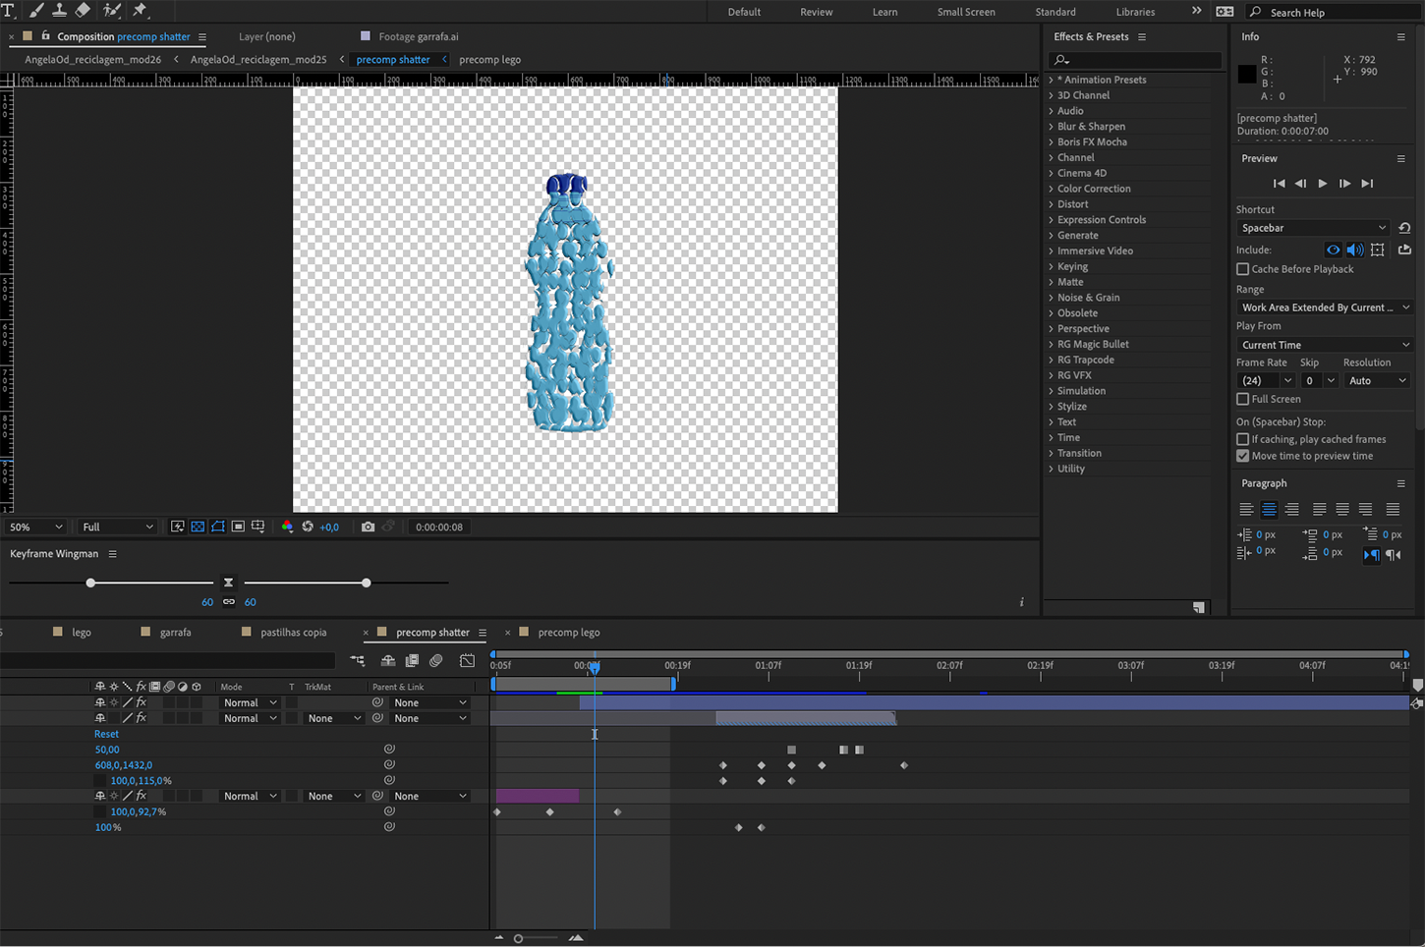1425x947 pixels.
Task: Open the Composition Mini-Flowchart icon
Action: [357, 661]
